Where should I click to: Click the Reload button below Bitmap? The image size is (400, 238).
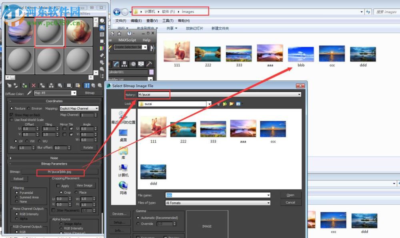pos(18,179)
